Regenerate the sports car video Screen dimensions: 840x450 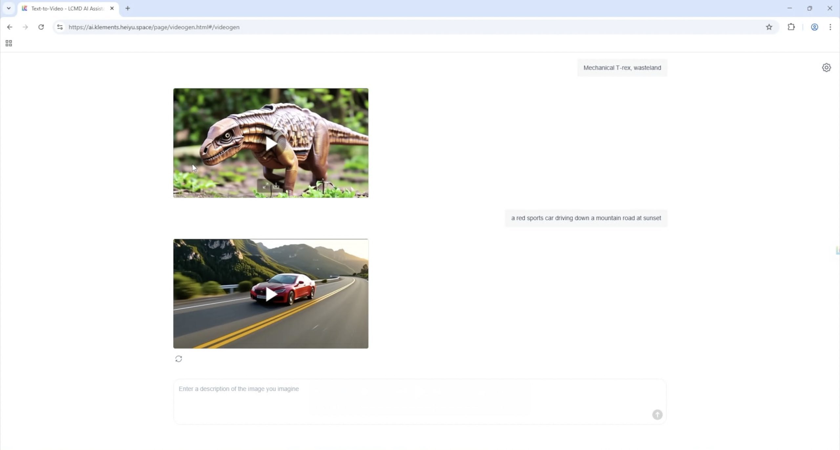pos(178,359)
